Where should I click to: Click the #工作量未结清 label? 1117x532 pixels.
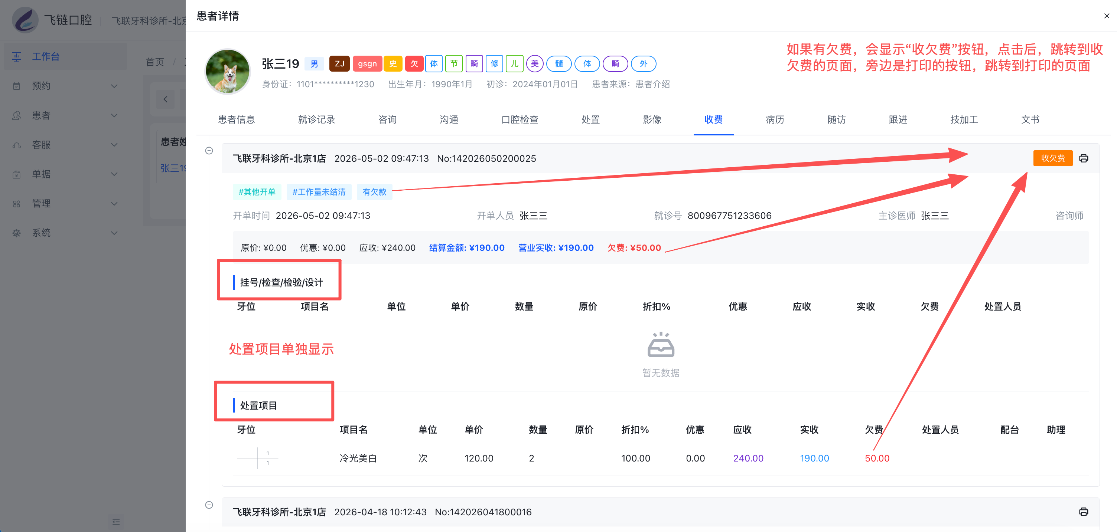[x=319, y=192]
